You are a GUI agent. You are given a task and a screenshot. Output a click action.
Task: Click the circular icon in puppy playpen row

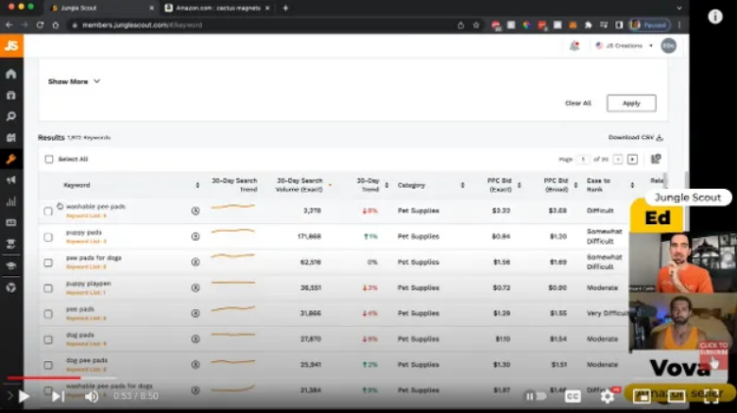coord(196,288)
